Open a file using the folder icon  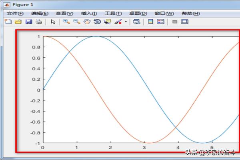(18, 22)
